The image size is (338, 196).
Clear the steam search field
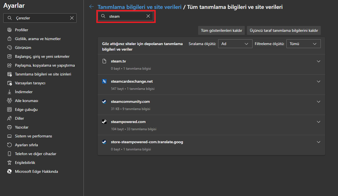(x=148, y=16)
